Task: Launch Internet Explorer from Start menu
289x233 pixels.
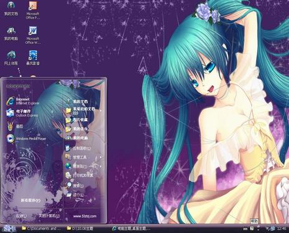Action: click(23, 101)
